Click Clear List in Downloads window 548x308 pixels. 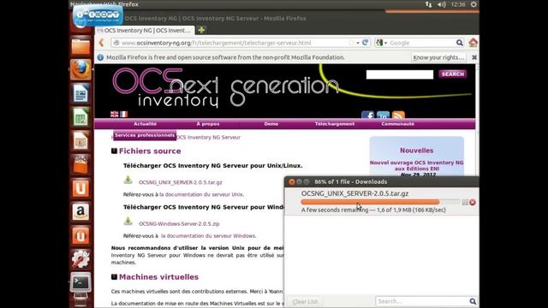(305, 301)
